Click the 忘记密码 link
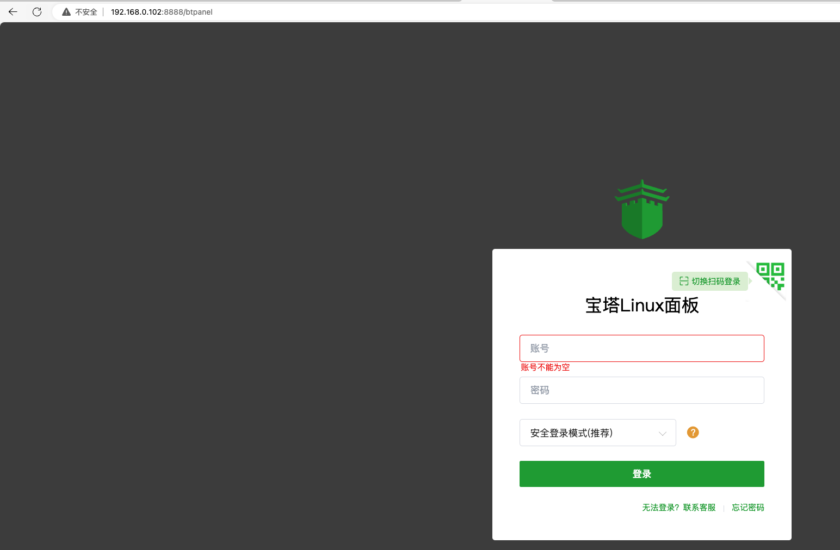The image size is (840, 550). pyautogui.click(x=748, y=508)
